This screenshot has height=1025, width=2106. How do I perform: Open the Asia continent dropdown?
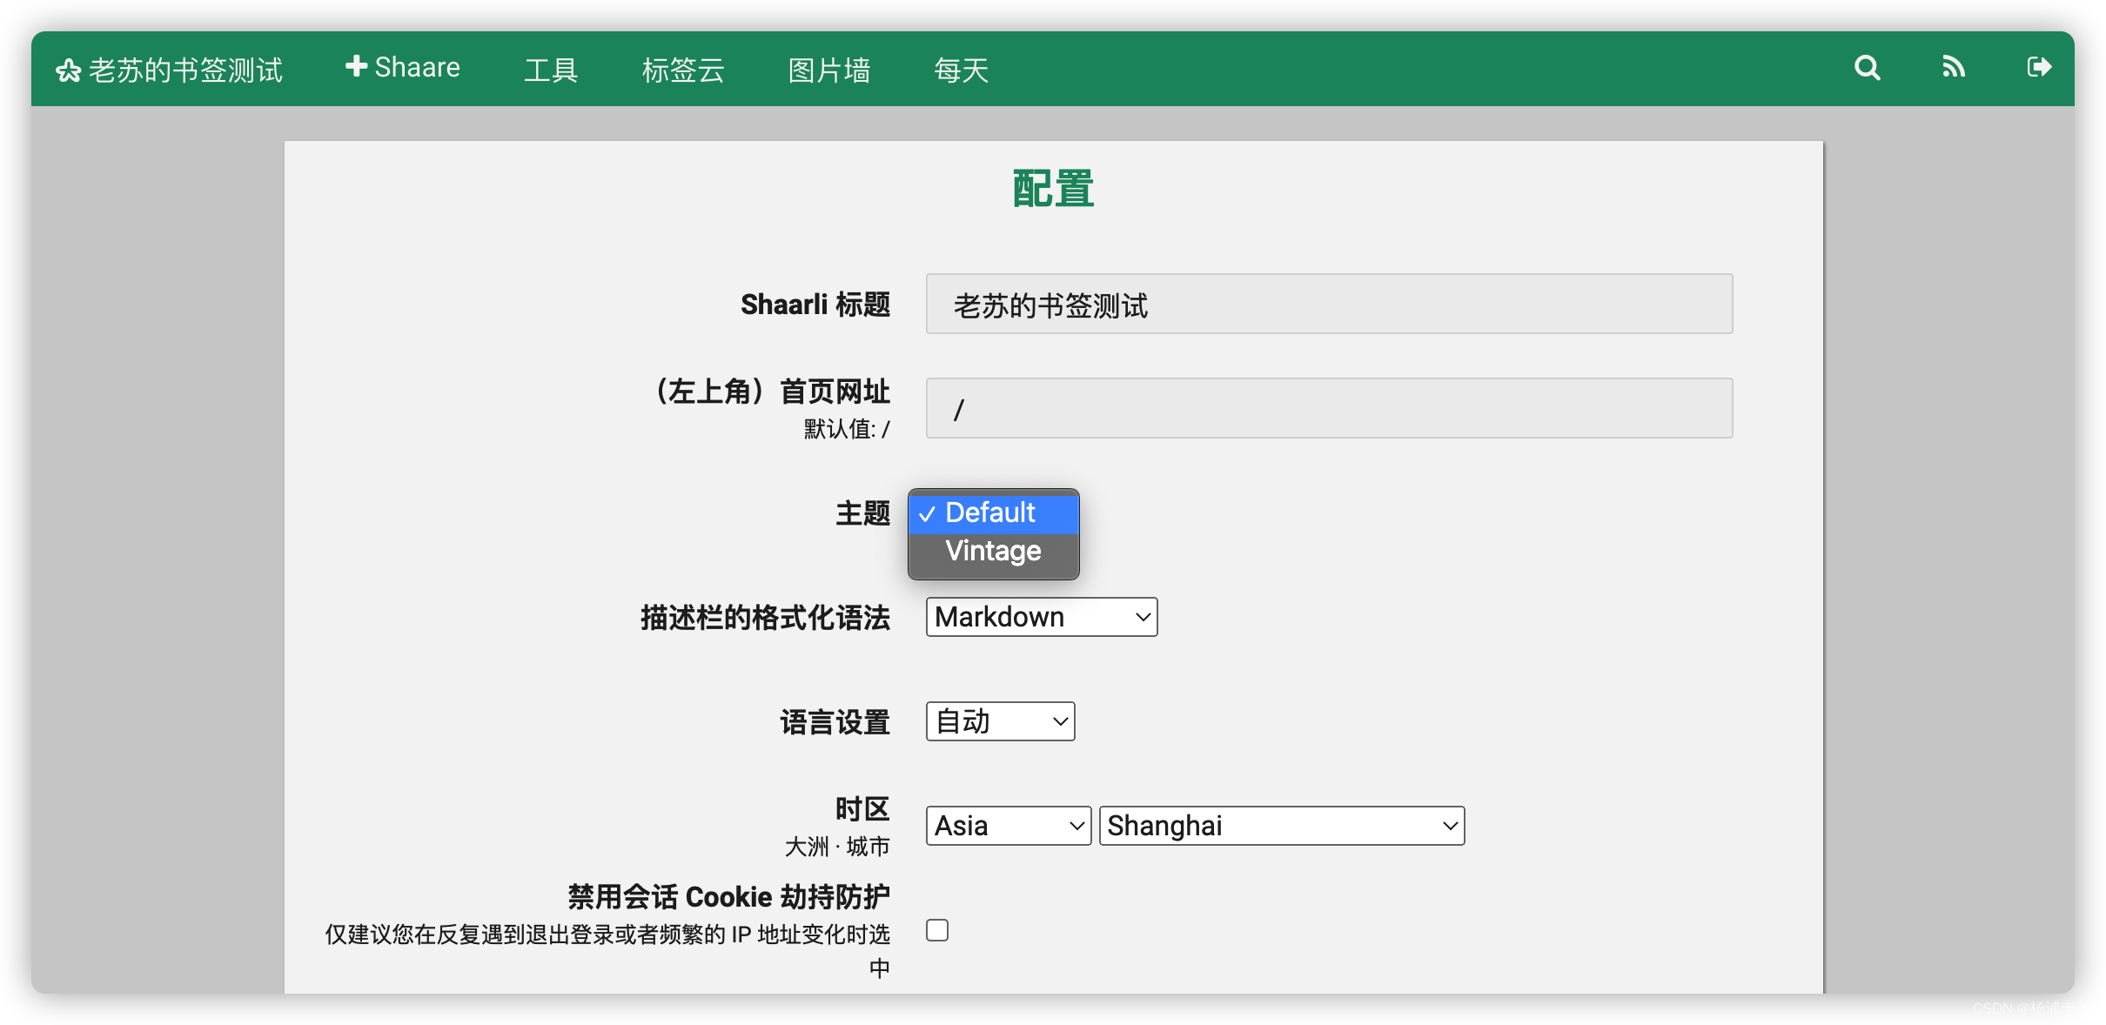coord(1008,826)
